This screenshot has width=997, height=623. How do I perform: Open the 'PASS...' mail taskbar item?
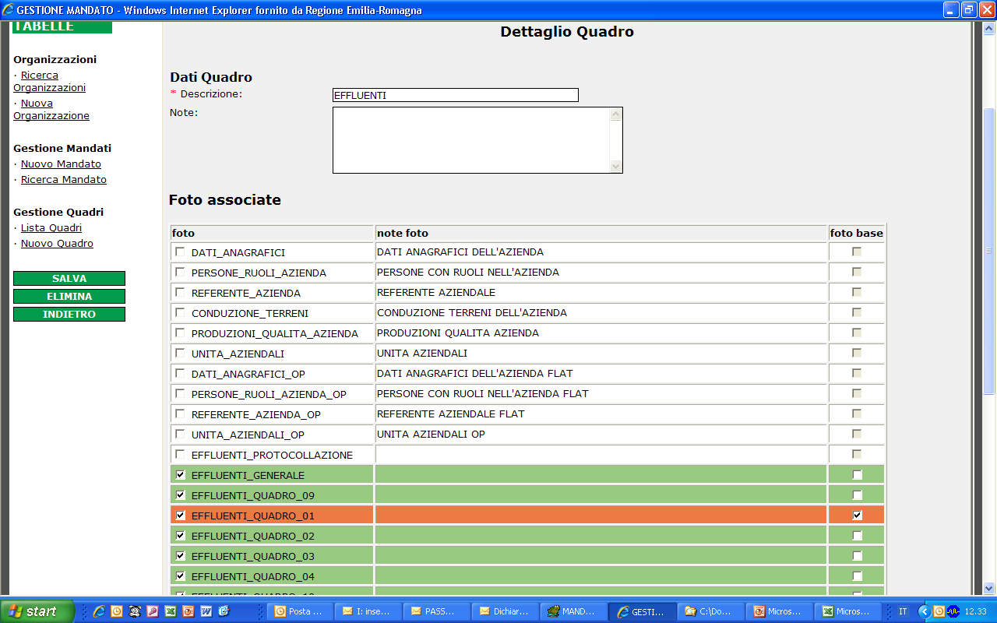click(x=437, y=611)
